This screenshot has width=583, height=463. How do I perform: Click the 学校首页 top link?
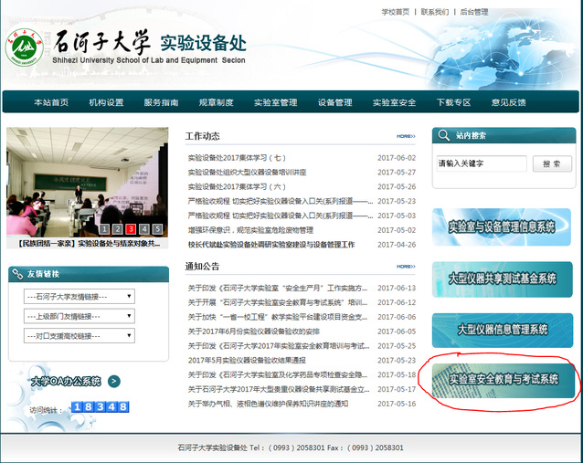coord(396,12)
